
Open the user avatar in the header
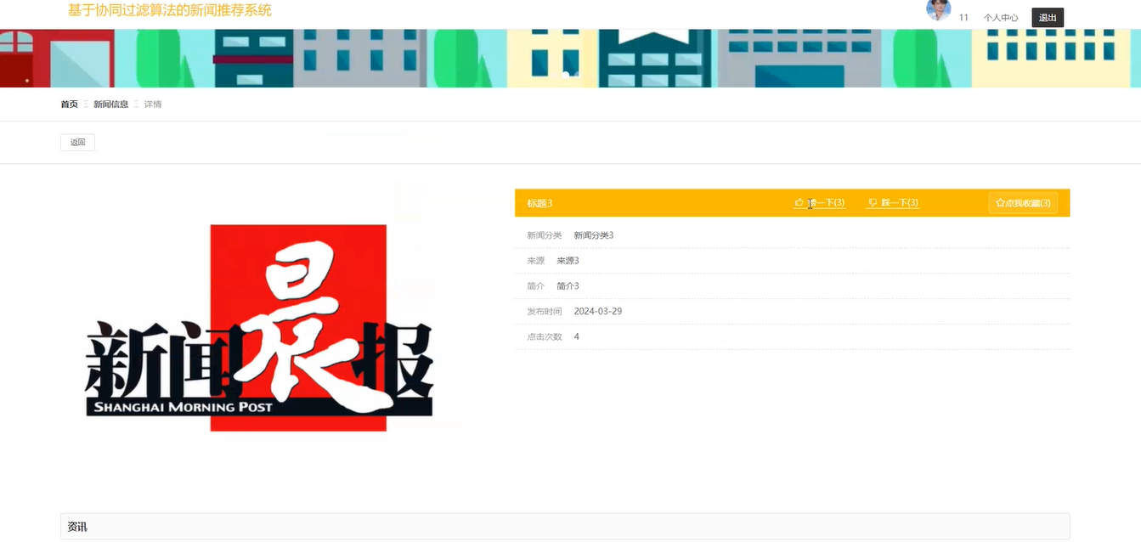click(x=938, y=9)
